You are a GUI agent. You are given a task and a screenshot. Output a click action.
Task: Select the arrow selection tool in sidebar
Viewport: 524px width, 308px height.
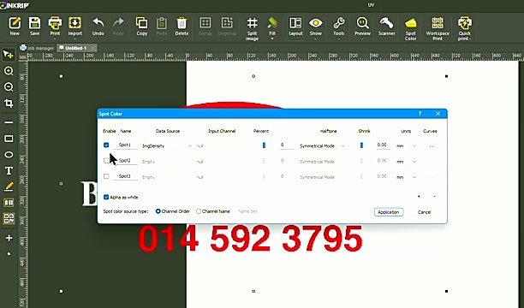coord(9,55)
